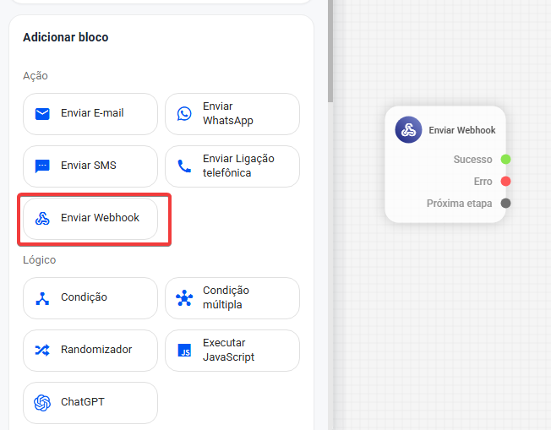Click the Randomizador shuffle icon

(x=42, y=351)
